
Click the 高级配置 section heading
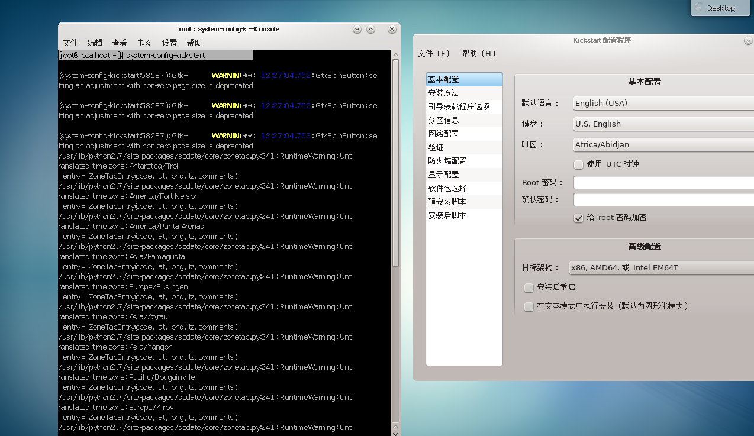645,246
